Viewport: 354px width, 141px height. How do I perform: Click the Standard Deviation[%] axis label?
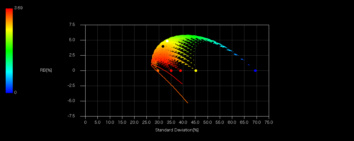177,130
